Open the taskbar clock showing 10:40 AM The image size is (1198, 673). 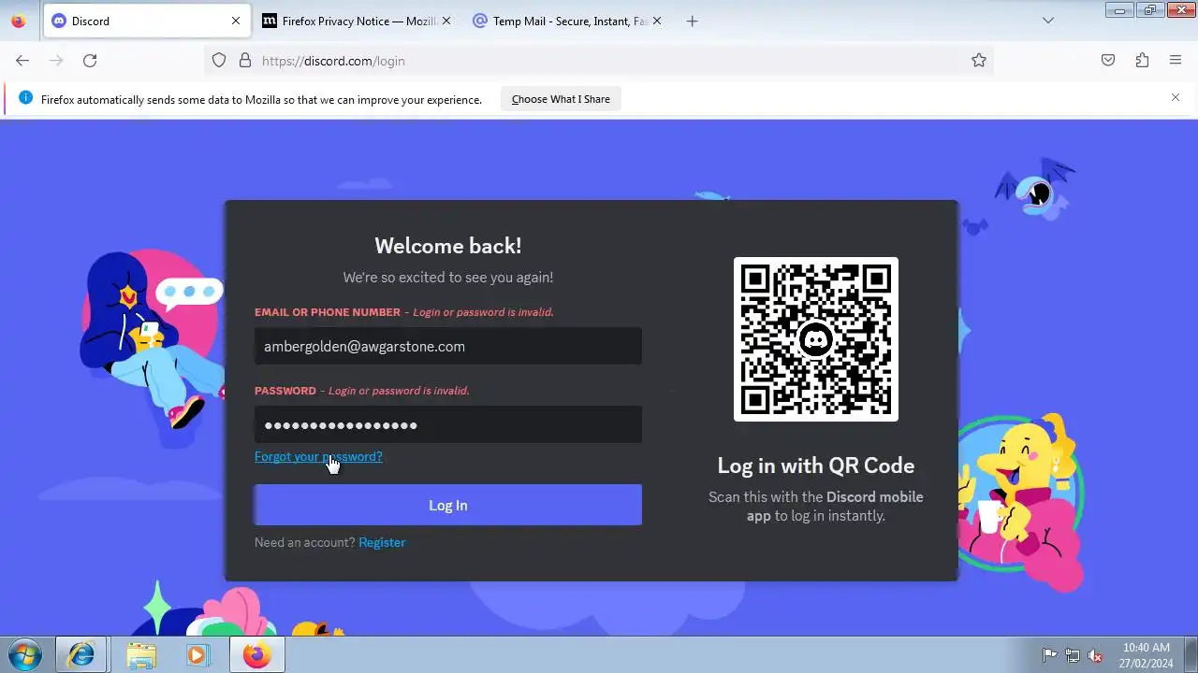point(1147,654)
